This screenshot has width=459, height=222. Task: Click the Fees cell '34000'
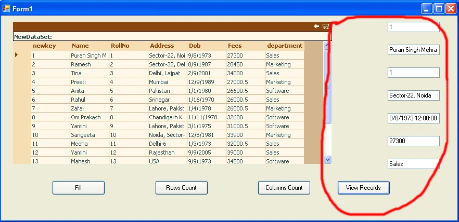(246, 73)
